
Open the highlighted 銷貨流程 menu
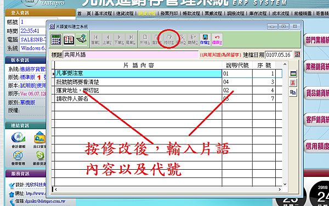click(x=146, y=13)
